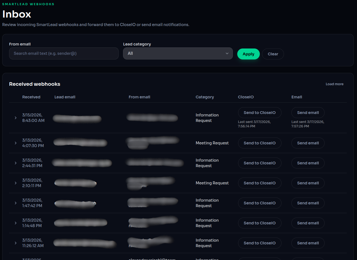Image resolution: width=357 pixels, height=260 pixels.
Task: Click the Lead email column header
Action: [x=65, y=97]
